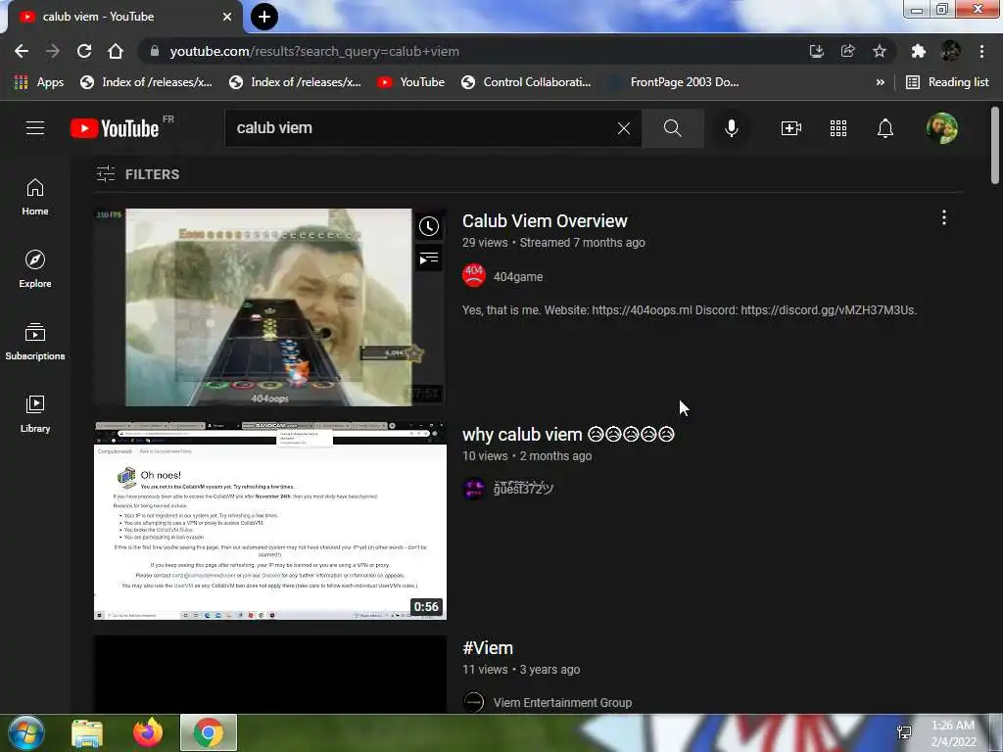The image size is (1003, 752).
Task: Switch to Chrome in the taskbar
Action: click(209, 732)
